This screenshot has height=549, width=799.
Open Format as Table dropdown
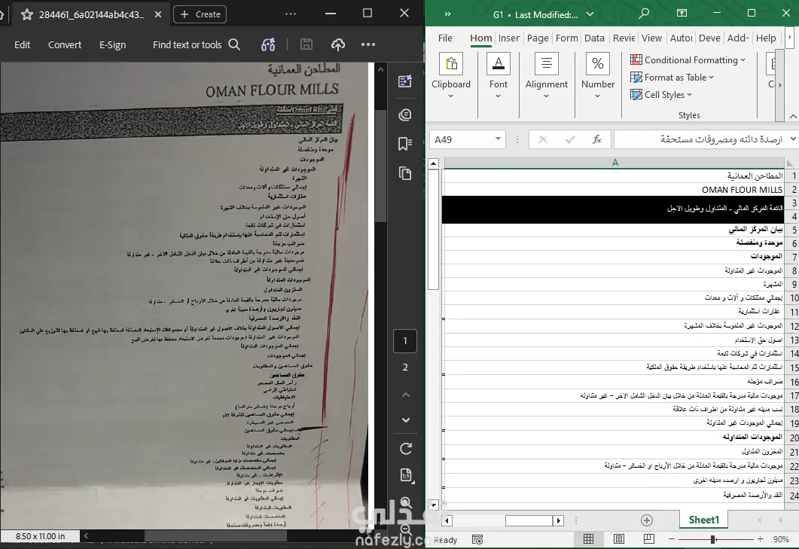[672, 78]
